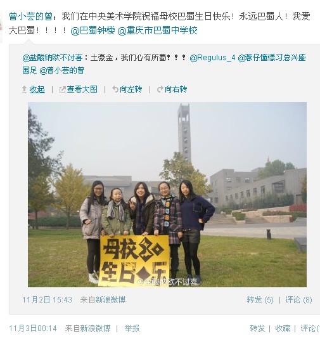Image resolution: width=320 pixels, height=338 pixels.
Task: Click the 查看大图 view large image icon
Action: [62, 89]
